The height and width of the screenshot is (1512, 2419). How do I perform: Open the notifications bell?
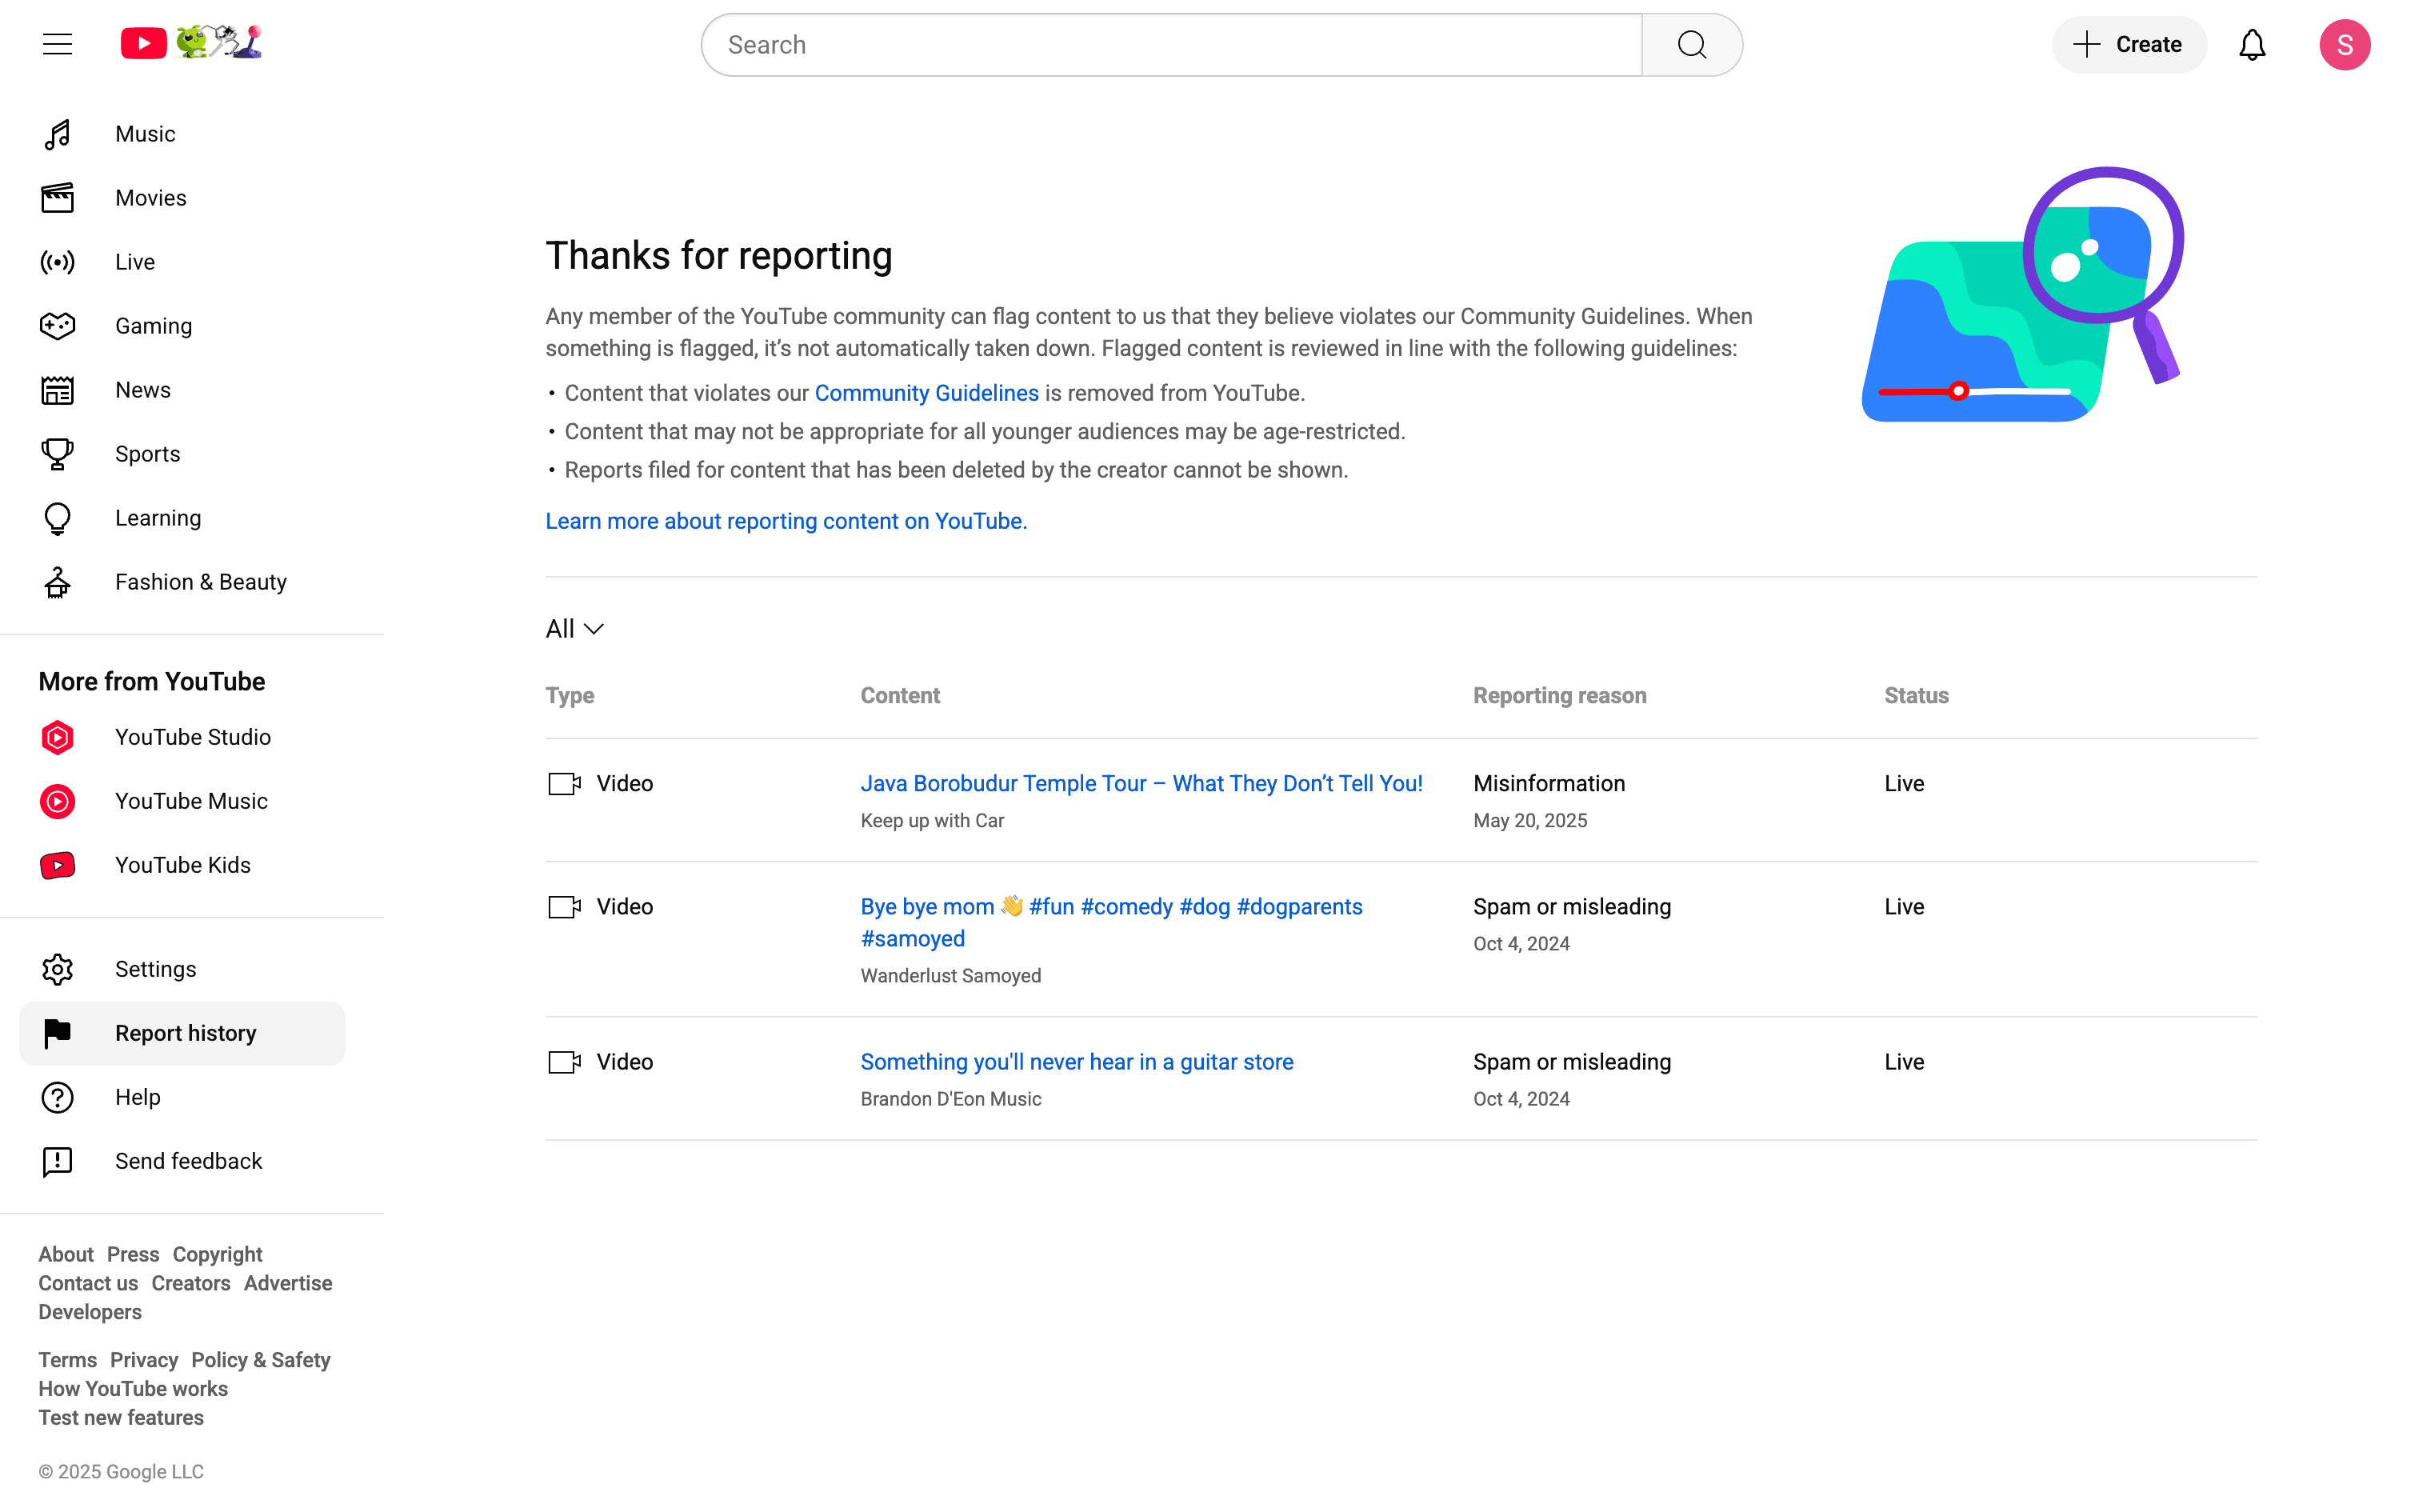tap(2251, 45)
